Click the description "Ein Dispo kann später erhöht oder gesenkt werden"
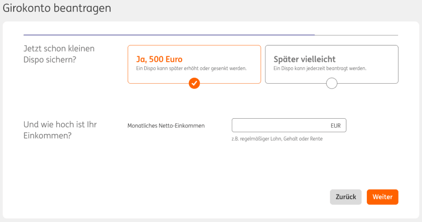 (x=191, y=68)
